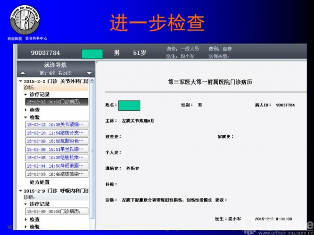Collapse the 检验 section under 2015-2-2 visit
This screenshot has height=235, width=314.
pos(26,118)
